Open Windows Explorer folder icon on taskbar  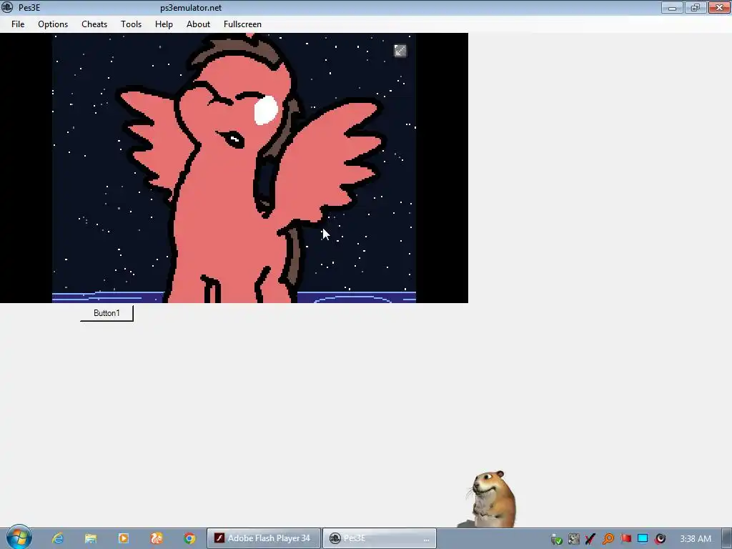(91, 538)
